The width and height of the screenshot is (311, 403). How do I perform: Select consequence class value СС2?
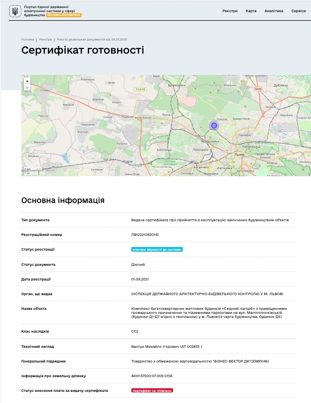(134, 331)
